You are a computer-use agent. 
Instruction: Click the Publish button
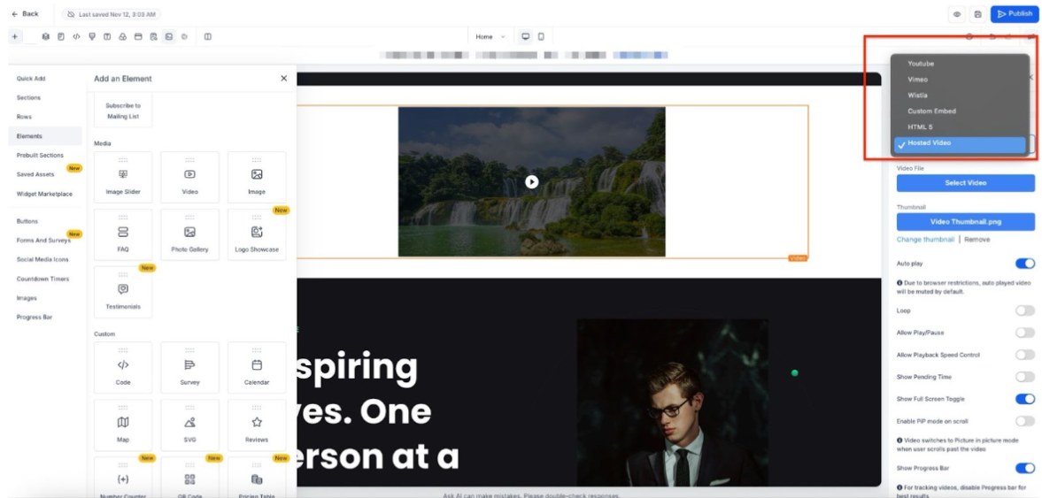[x=1015, y=14]
